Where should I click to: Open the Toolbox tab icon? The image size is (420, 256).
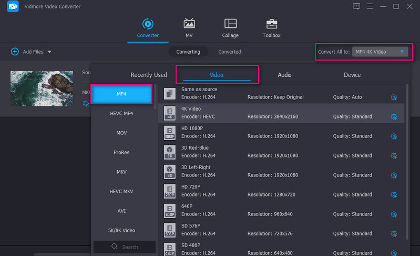tap(271, 24)
